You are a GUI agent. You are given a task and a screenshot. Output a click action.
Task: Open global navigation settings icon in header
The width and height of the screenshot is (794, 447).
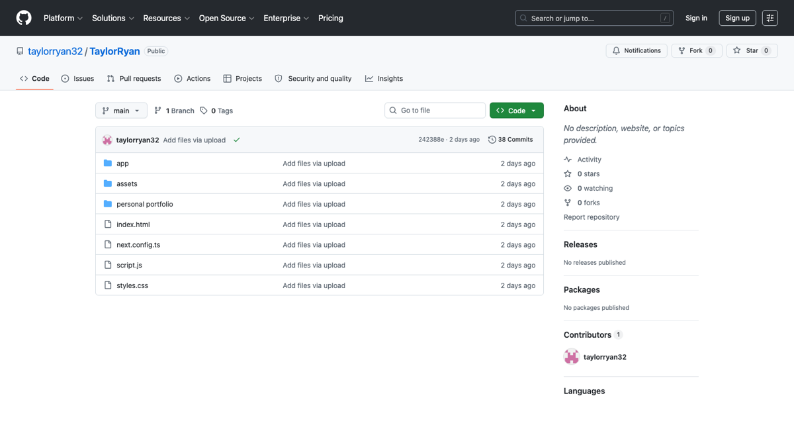pyautogui.click(x=770, y=18)
